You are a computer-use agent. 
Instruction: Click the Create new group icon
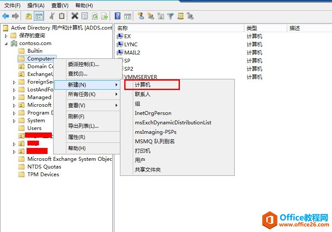point(151,16)
